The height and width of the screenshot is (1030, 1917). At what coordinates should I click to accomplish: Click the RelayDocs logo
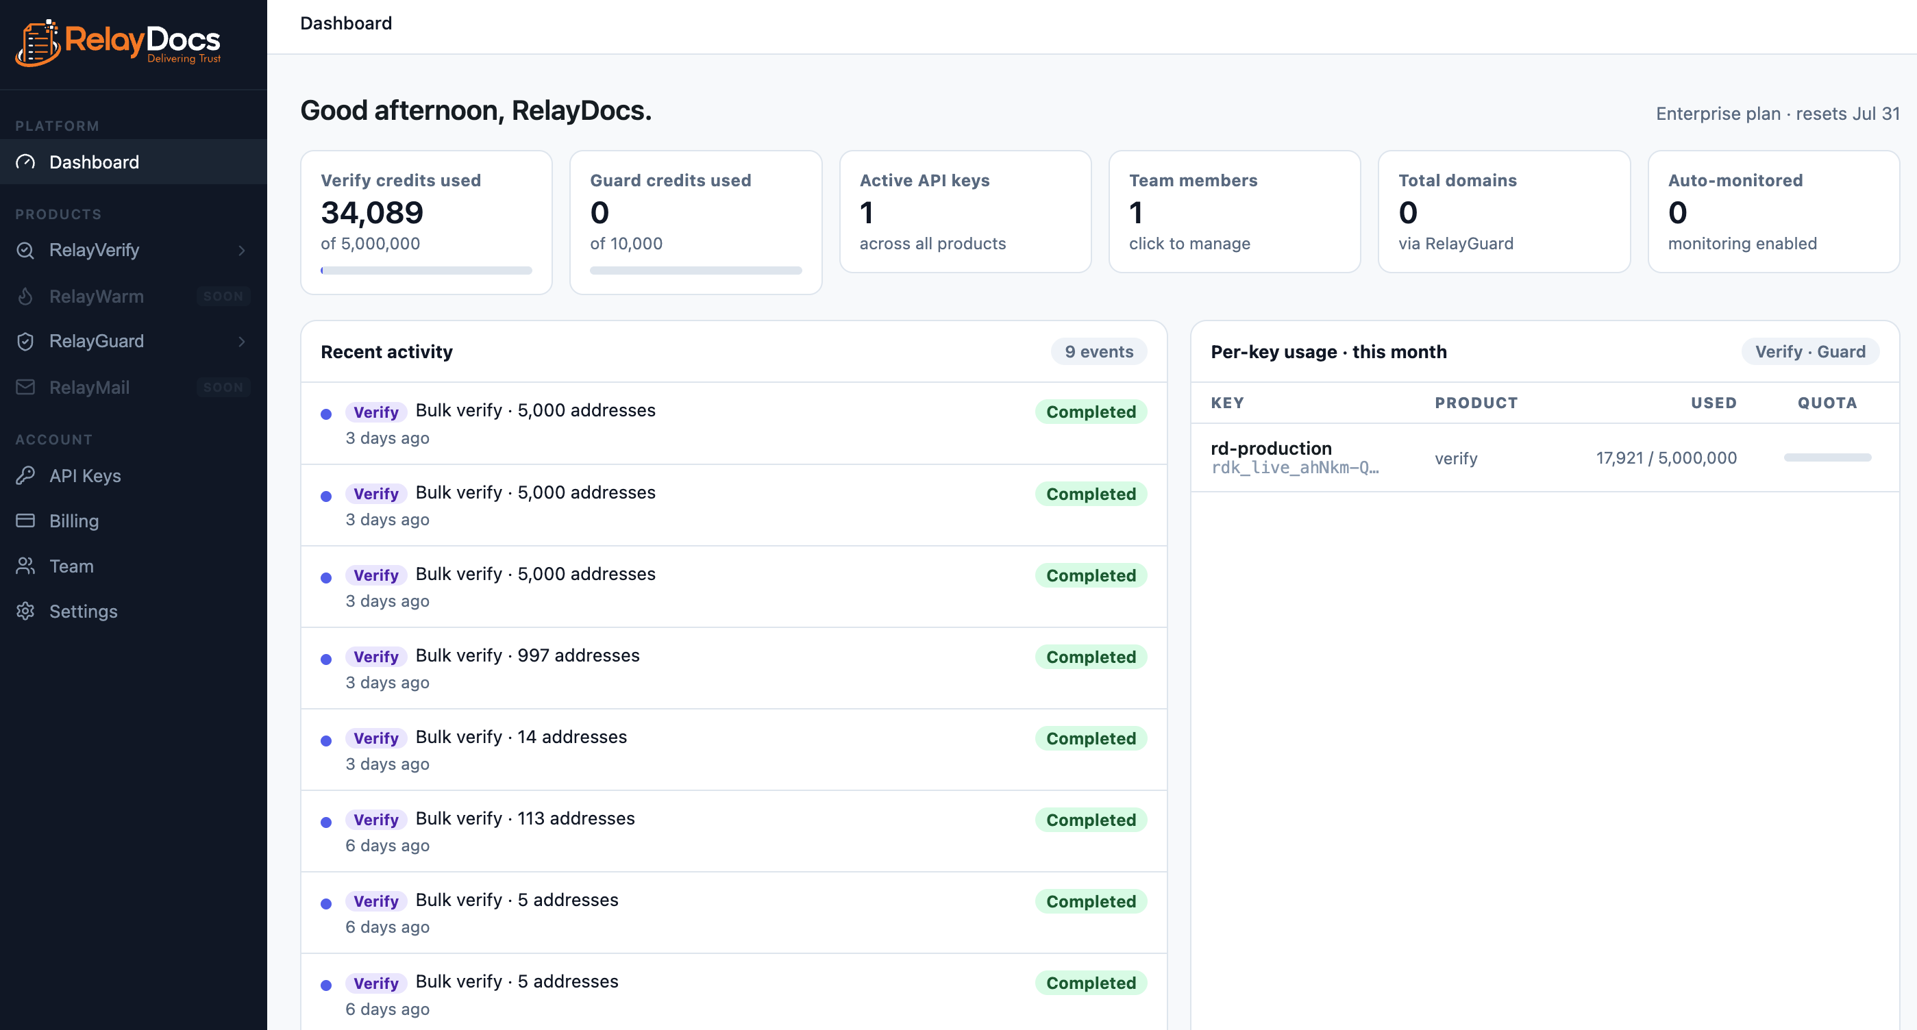[x=119, y=42]
